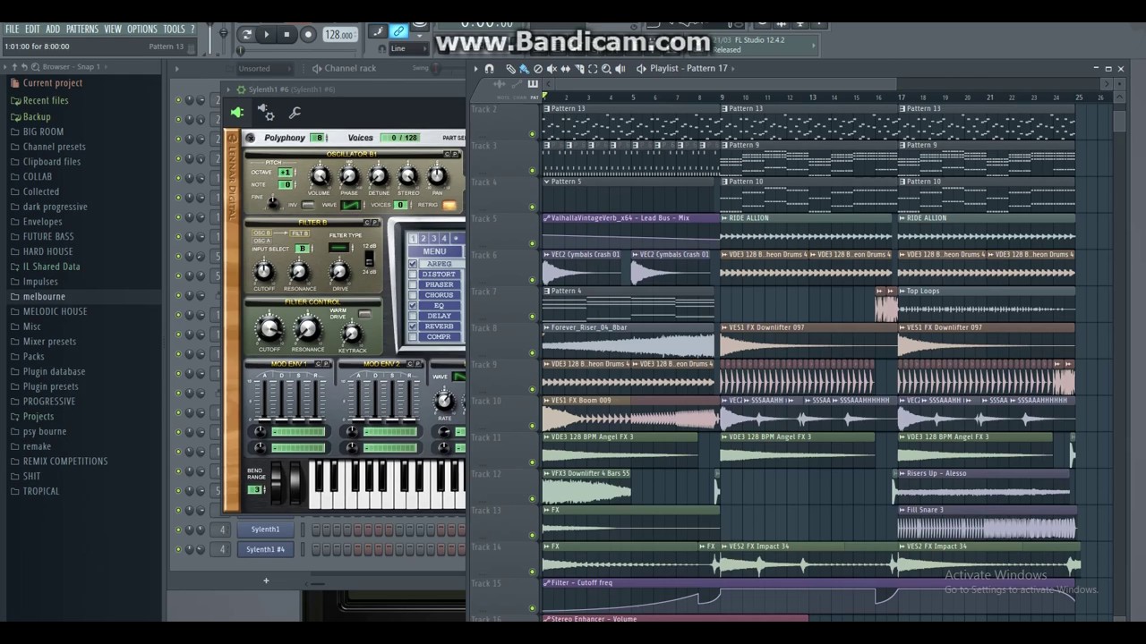1146x644 pixels.
Task: Toggle the oscillator INV button
Action: click(x=308, y=206)
